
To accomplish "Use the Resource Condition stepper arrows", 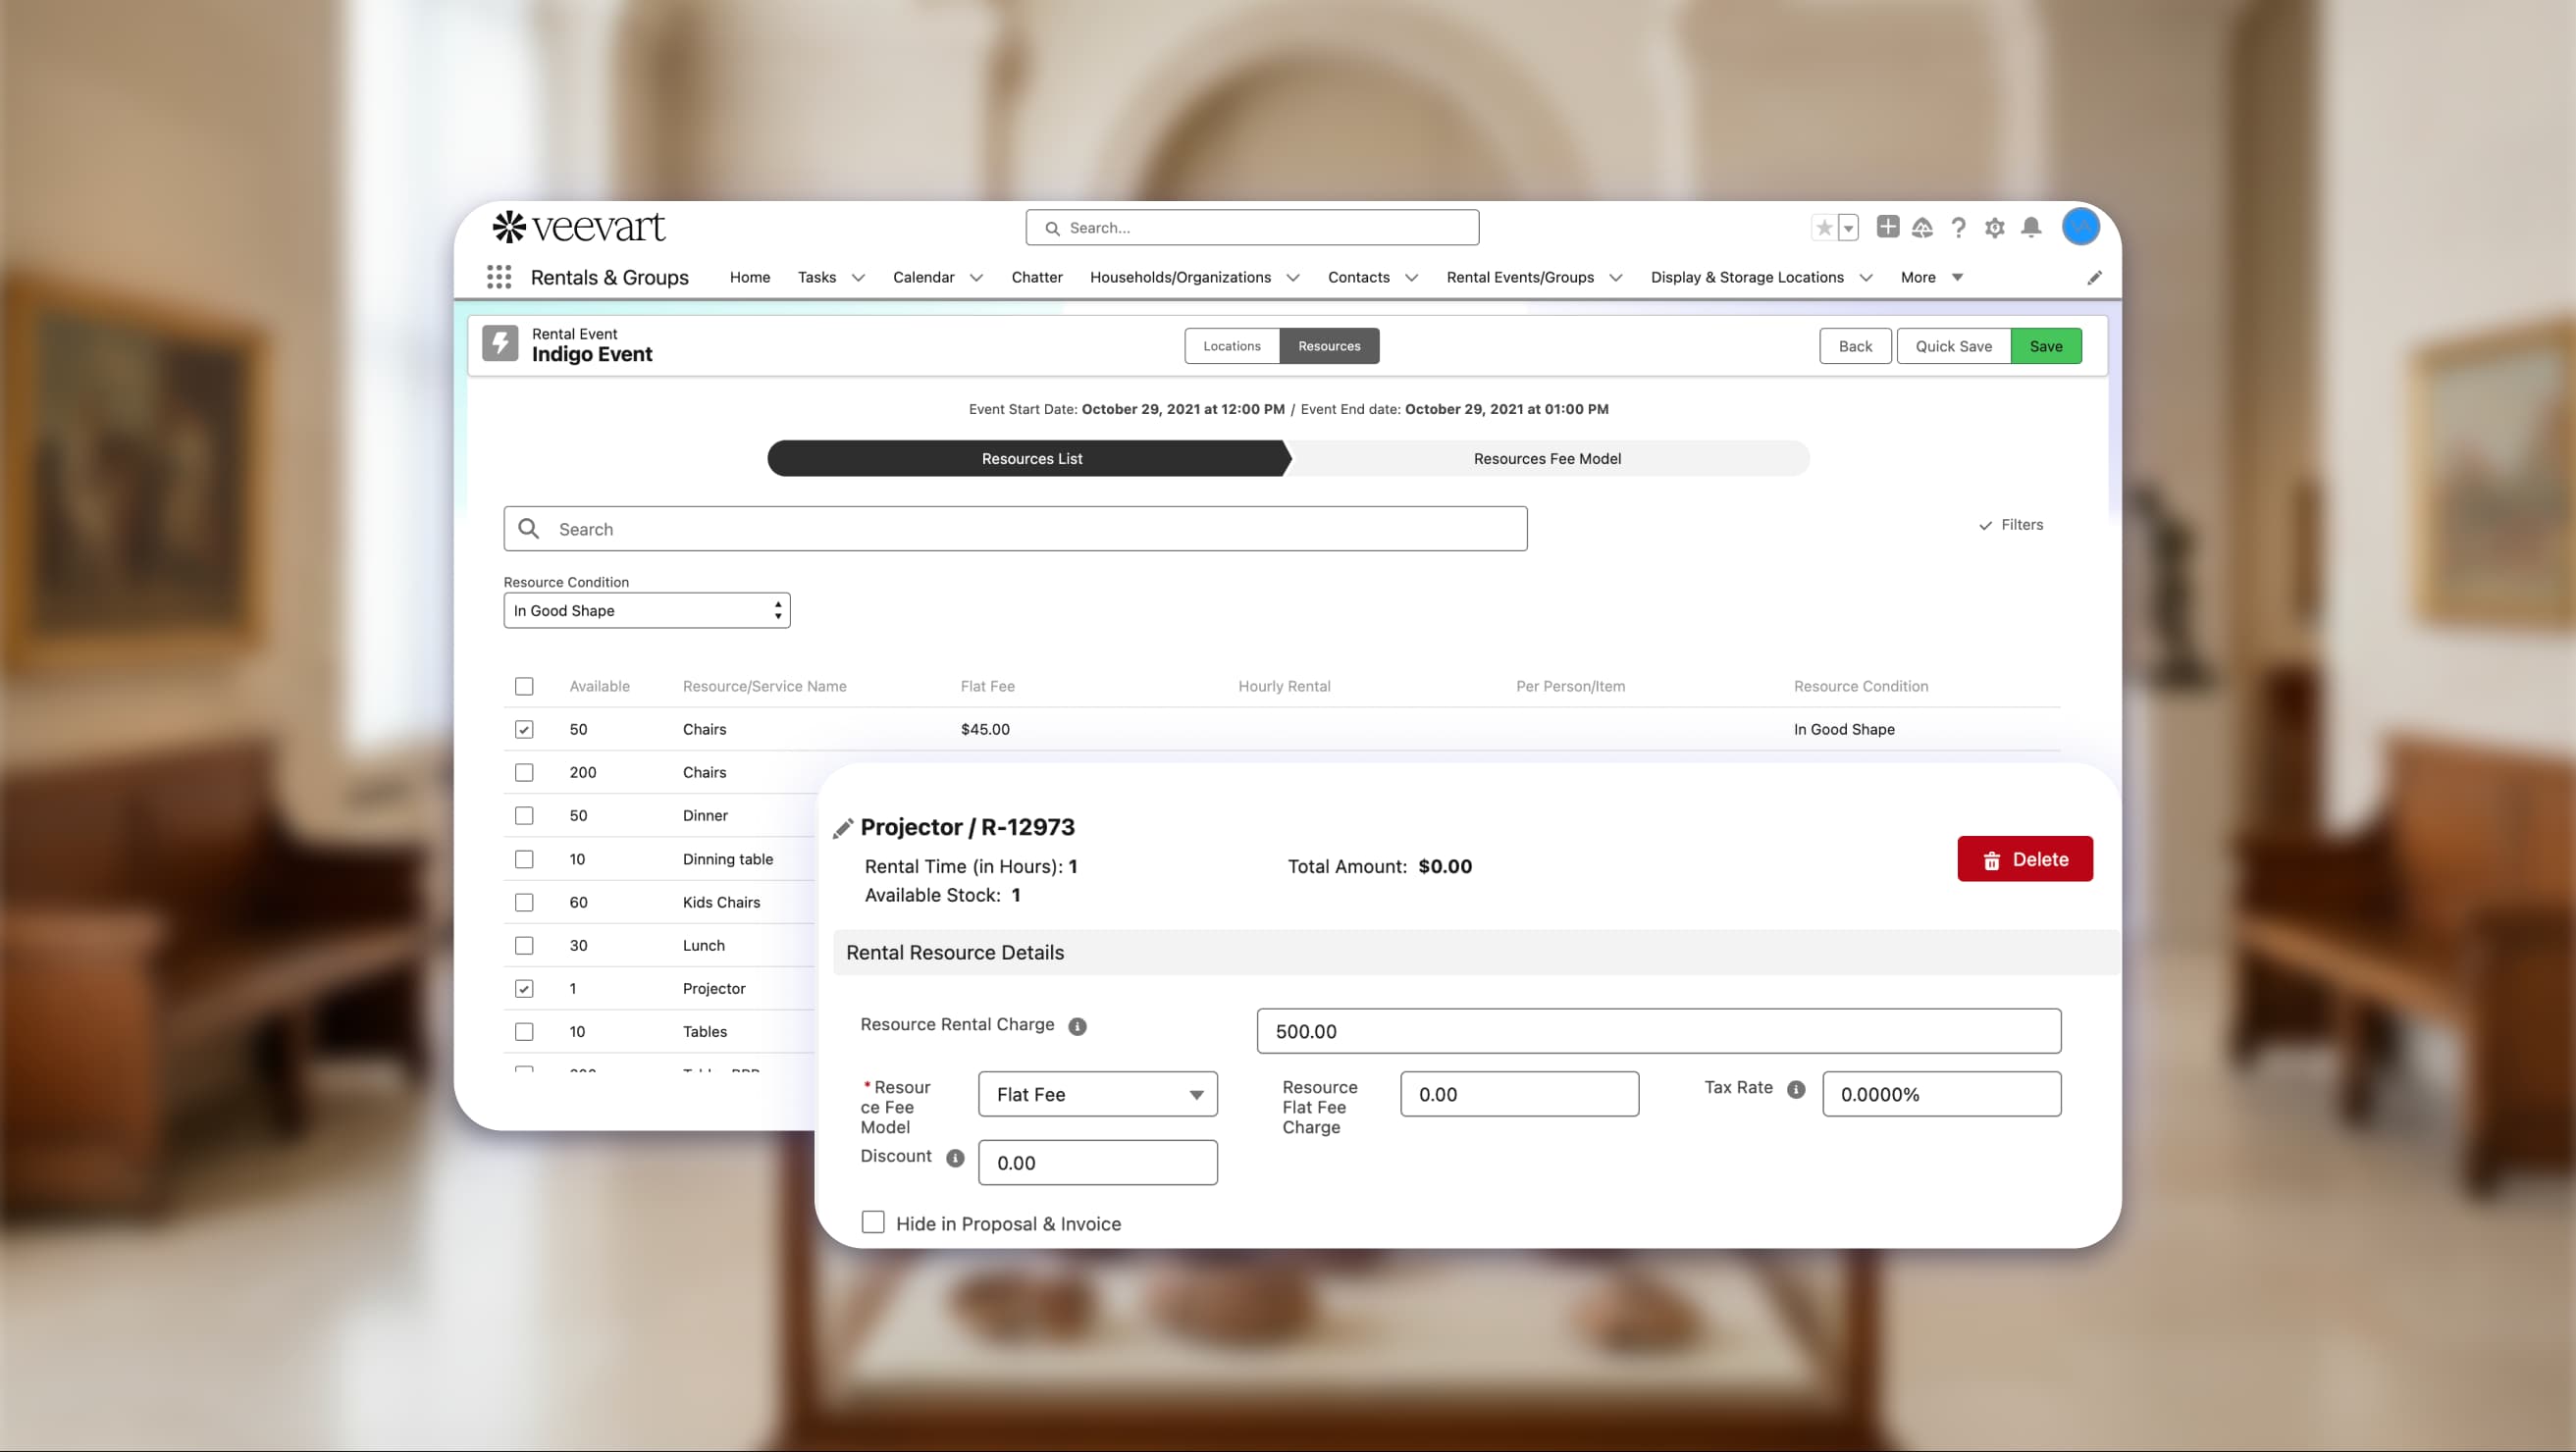I will coord(777,610).
